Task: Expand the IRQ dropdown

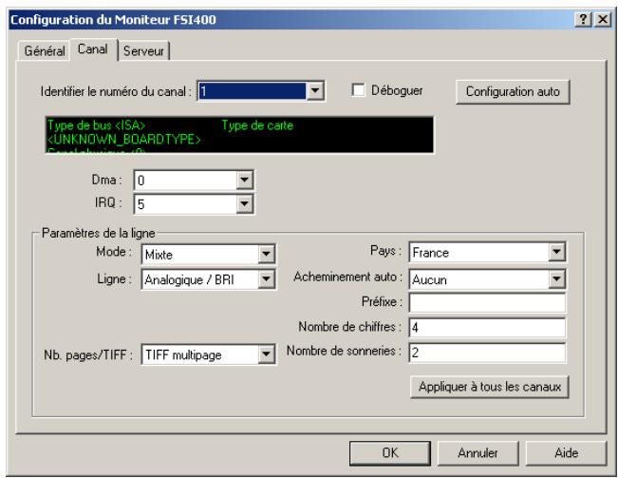Action: [x=244, y=204]
